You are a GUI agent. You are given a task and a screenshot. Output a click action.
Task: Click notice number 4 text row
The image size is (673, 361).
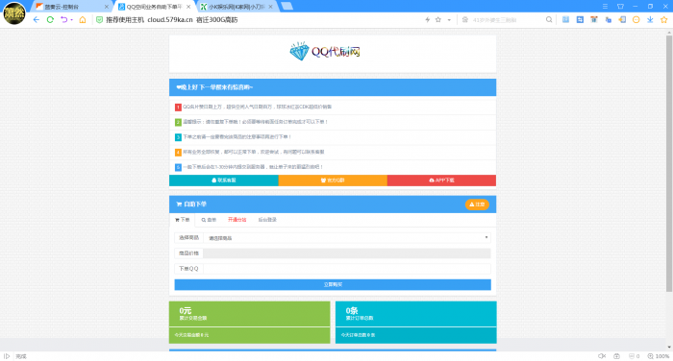click(333, 152)
